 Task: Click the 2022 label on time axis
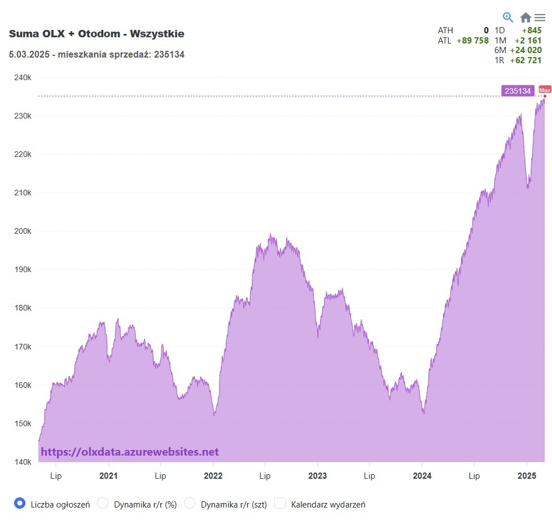click(x=213, y=476)
